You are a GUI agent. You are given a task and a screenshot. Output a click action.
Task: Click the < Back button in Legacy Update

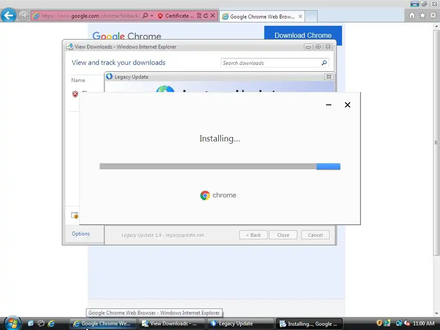point(254,235)
